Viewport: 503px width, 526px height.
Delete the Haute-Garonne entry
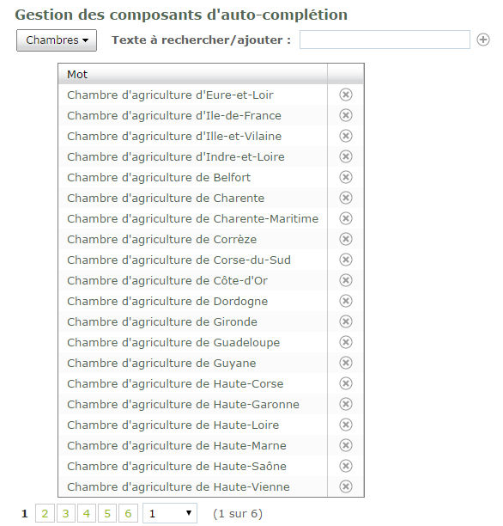click(346, 404)
